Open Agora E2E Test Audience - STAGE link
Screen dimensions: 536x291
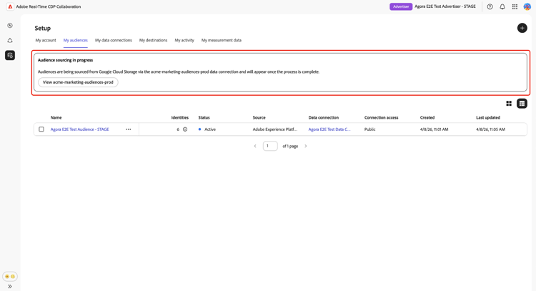click(79, 129)
